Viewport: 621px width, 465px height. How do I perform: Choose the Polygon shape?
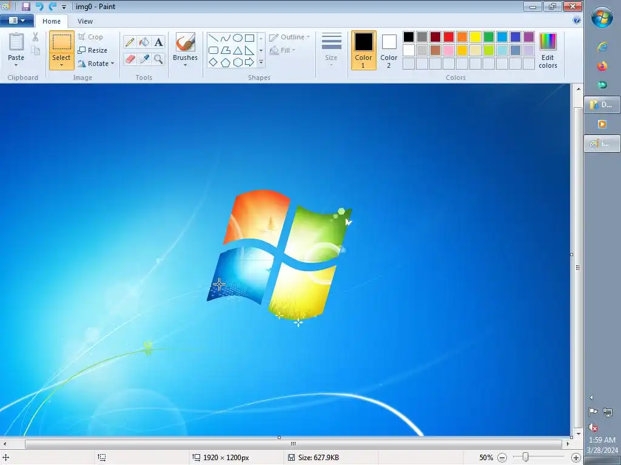point(226,50)
